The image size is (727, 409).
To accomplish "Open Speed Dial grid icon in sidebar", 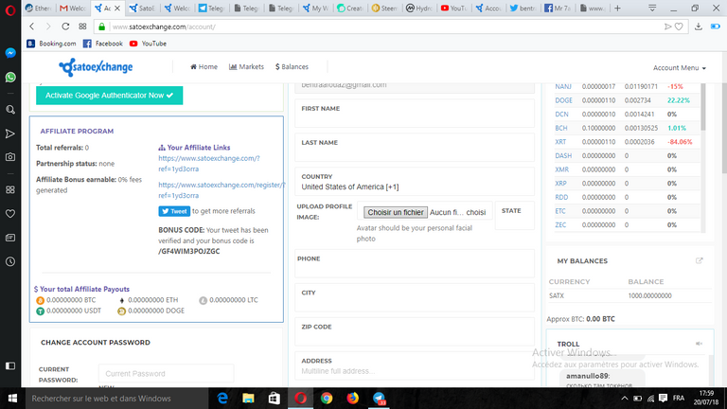I will coord(10,189).
